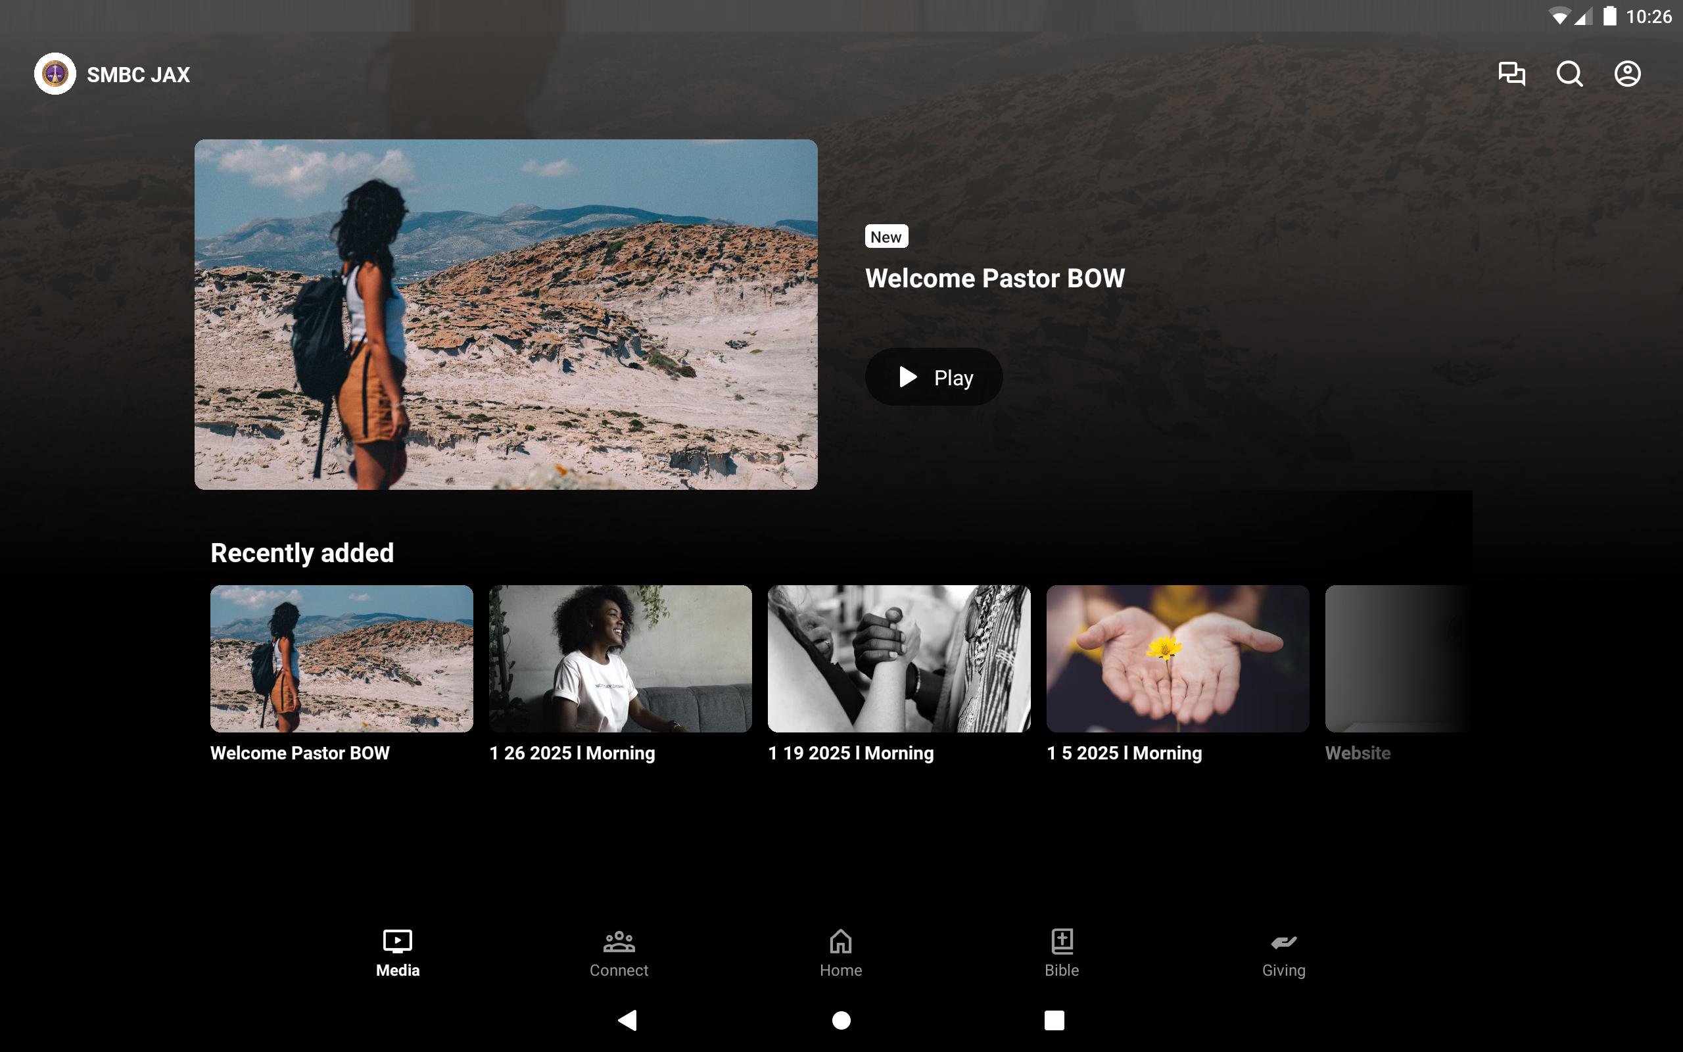The image size is (1683, 1052).
Task: Open the Connect tab
Action: 618,953
